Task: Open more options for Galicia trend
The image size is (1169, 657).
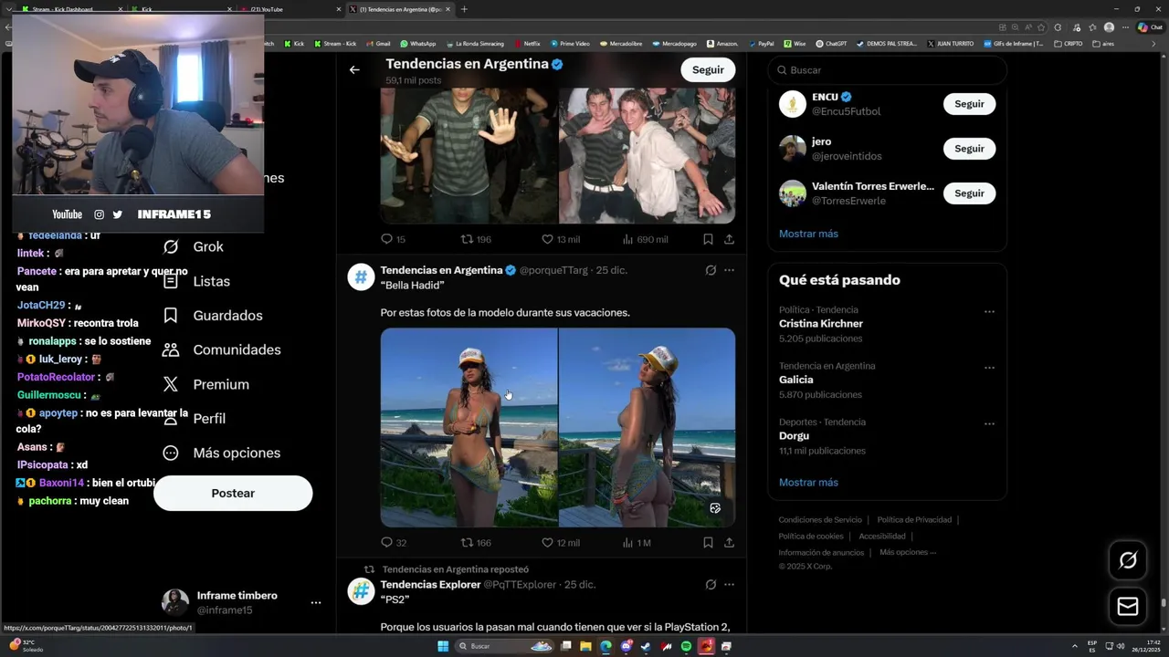Action: click(989, 368)
